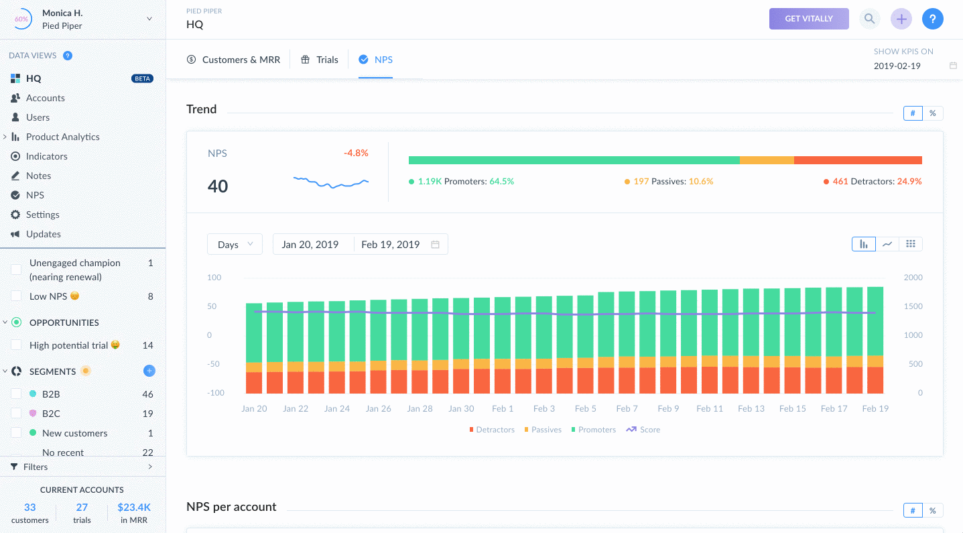Click the Indicators target icon
Screen dimensions: 963x533
coord(15,156)
